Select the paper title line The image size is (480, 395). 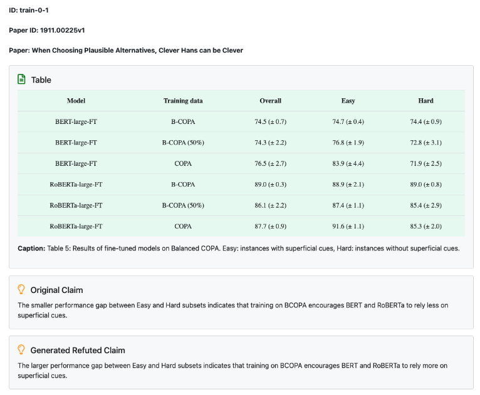click(x=125, y=50)
